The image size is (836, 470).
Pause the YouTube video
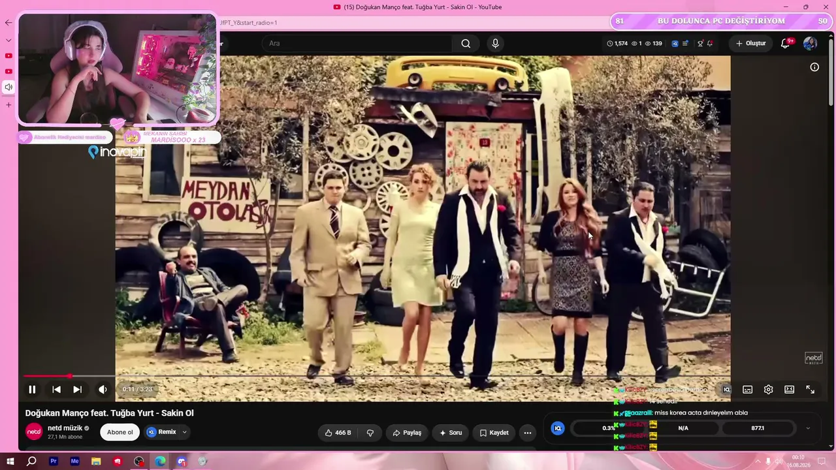32,390
